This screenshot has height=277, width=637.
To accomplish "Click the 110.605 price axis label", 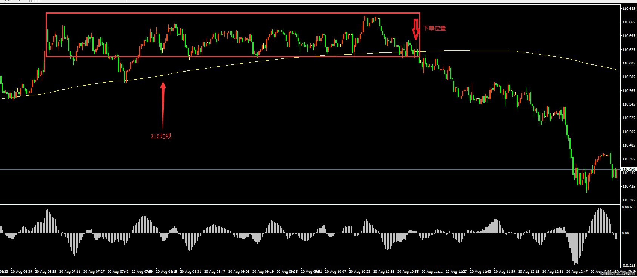I will [x=629, y=63].
